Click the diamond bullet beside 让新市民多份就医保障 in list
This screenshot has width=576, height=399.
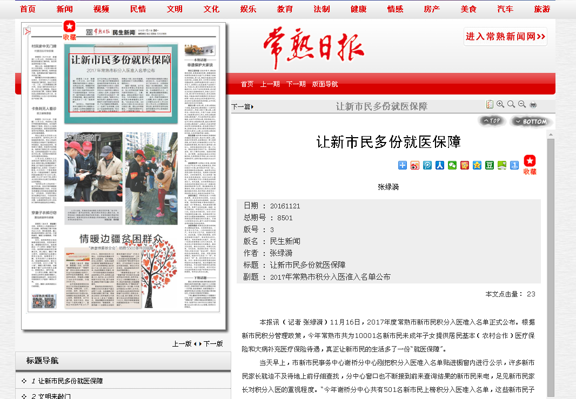tap(24, 381)
